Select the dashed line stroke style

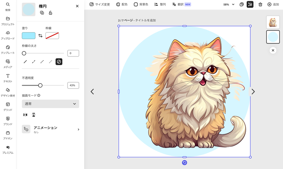(x=34, y=62)
